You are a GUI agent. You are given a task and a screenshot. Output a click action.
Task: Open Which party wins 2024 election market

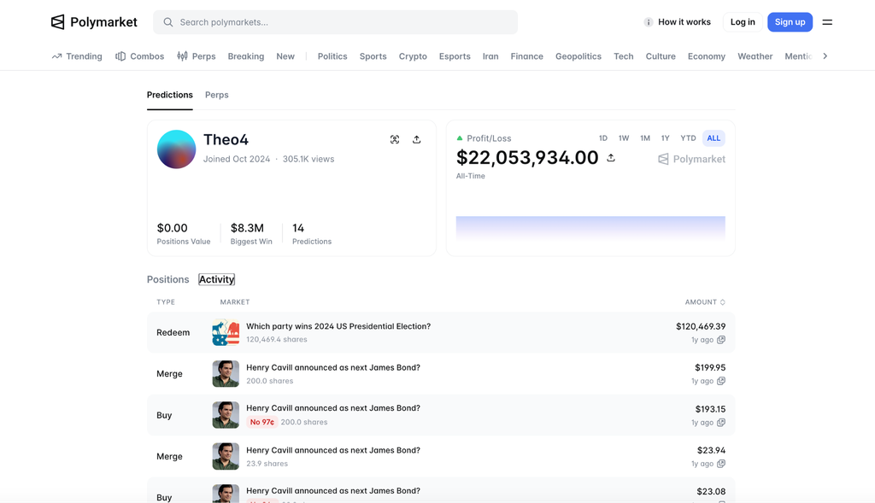338,326
